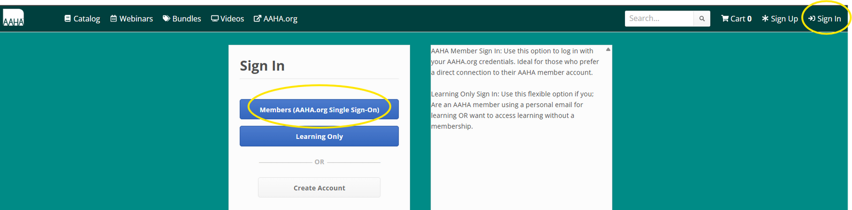
Task: Click the Create Account button
Action: point(319,188)
